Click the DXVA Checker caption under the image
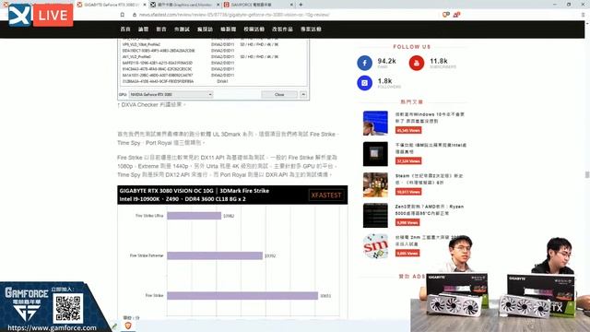590x332 pixels. pyautogui.click(x=151, y=104)
